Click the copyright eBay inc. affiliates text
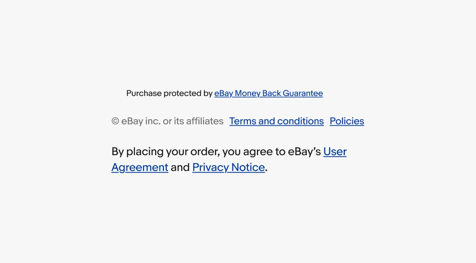The height and width of the screenshot is (263, 476). 167,121
